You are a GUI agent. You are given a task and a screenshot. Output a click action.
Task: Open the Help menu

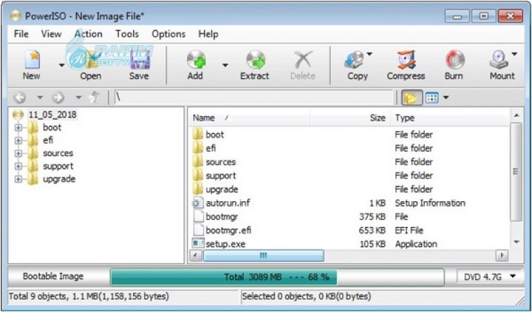[x=208, y=34]
